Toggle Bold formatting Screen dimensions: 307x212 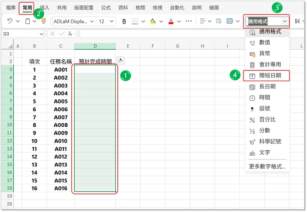tap(124, 21)
